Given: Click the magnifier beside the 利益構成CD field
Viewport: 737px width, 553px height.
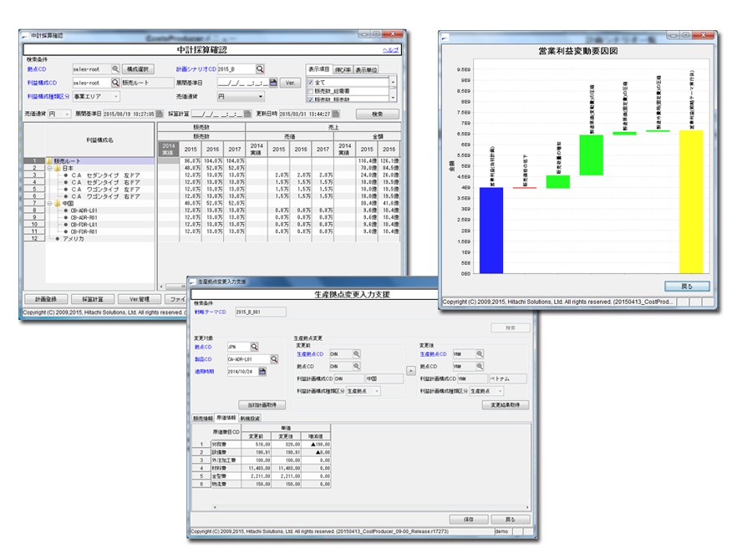Looking at the screenshot, I should (115, 83).
